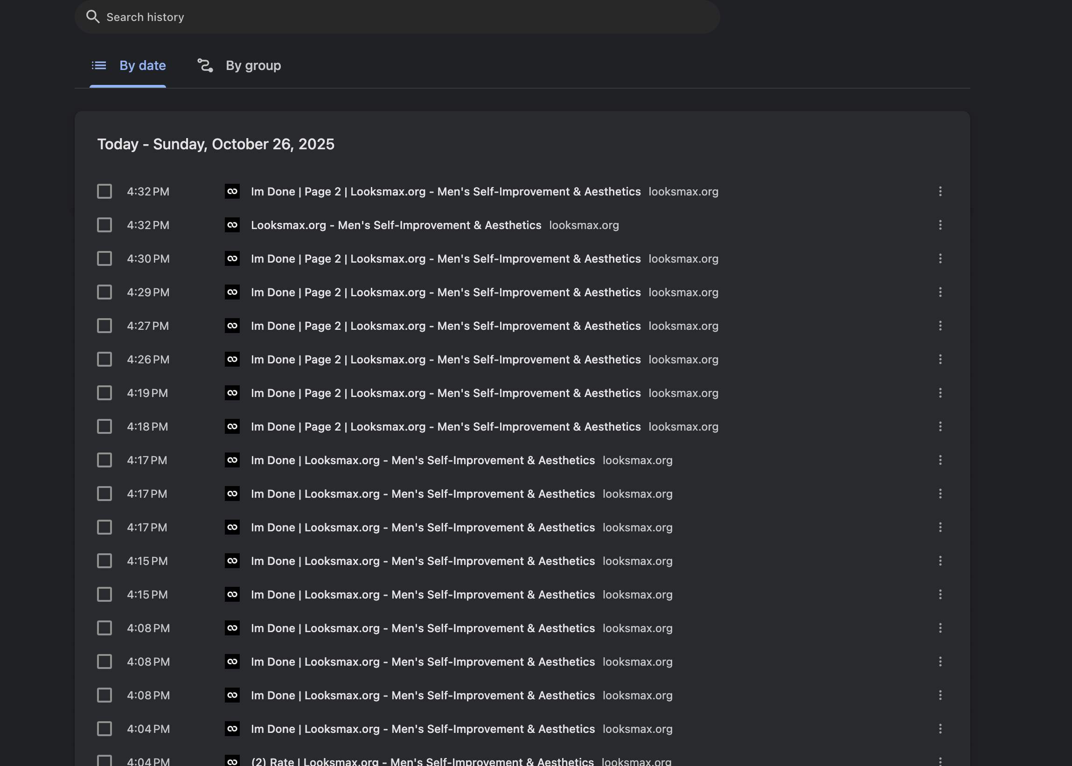Open actions menu for the 4:04 PM Im Done entry
This screenshot has height=766, width=1072.
click(x=940, y=729)
